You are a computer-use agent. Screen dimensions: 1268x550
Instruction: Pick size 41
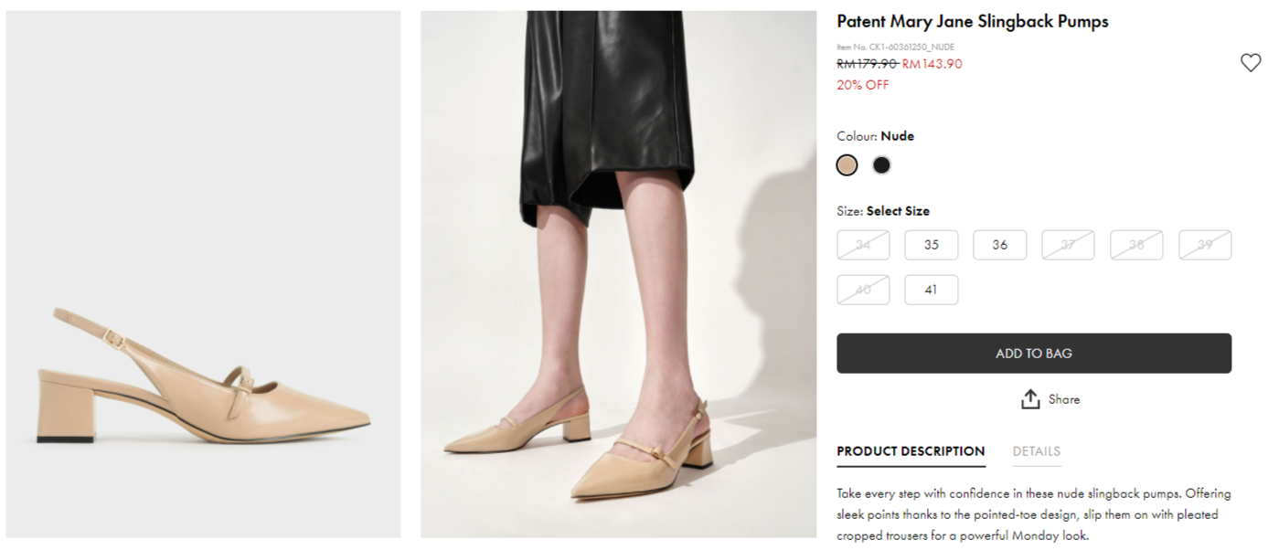(x=931, y=290)
